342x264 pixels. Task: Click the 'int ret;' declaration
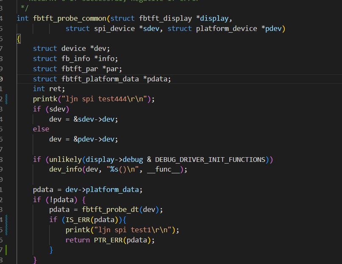point(49,89)
